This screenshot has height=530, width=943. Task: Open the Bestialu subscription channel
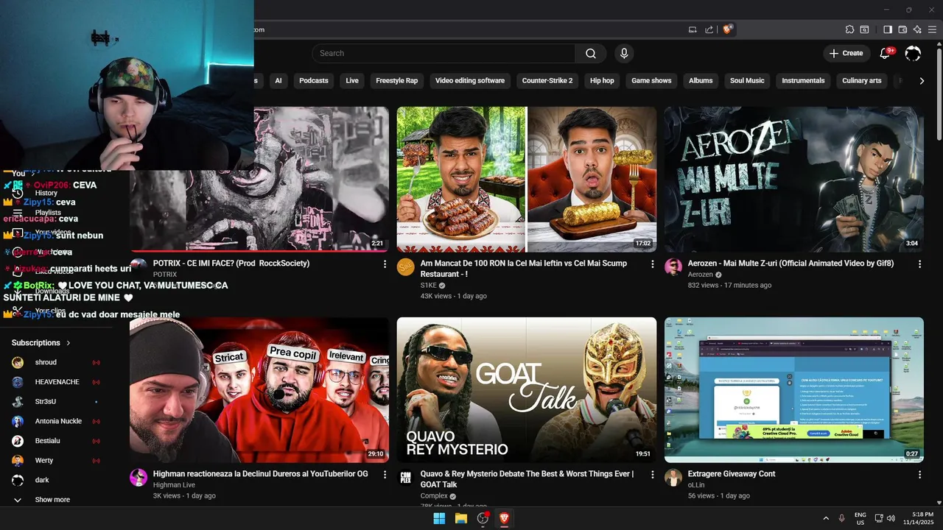56,441
